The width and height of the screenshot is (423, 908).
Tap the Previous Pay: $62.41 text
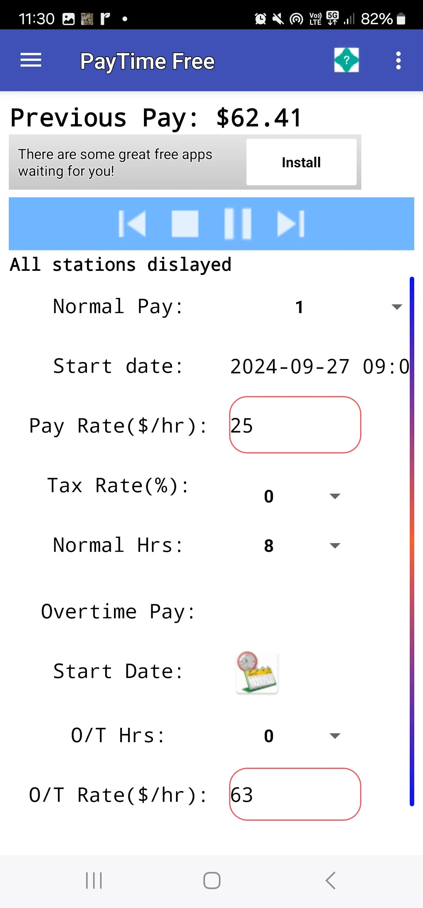[x=156, y=118]
